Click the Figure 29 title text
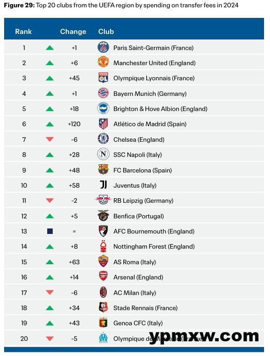Image resolution: width=270 pixels, height=356 pixels. coord(121,5)
